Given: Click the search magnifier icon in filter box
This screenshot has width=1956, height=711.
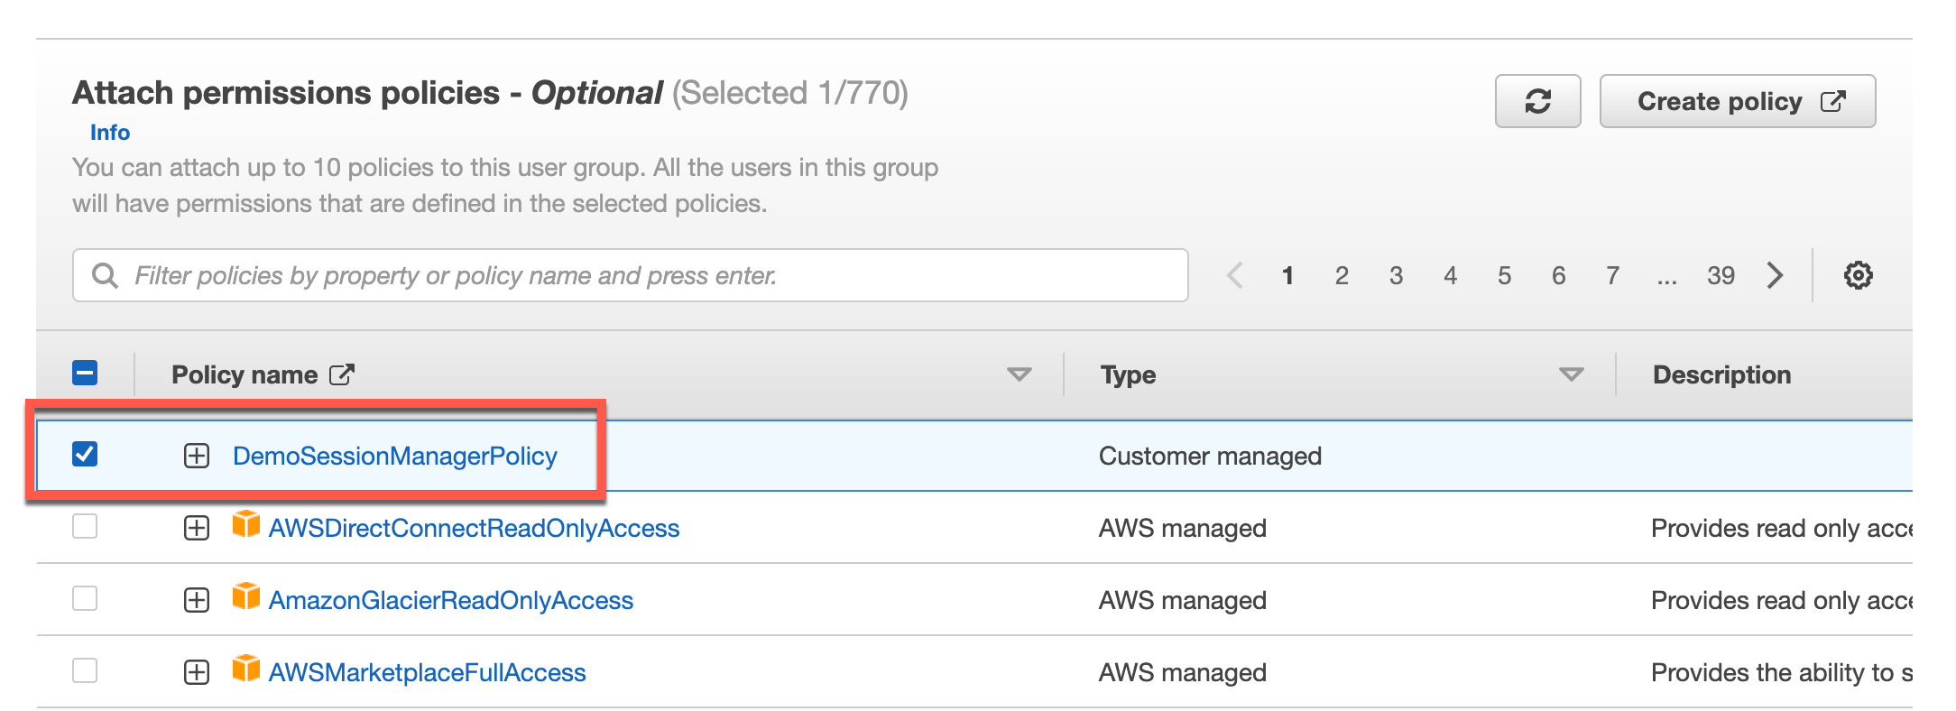Looking at the screenshot, I should (106, 275).
